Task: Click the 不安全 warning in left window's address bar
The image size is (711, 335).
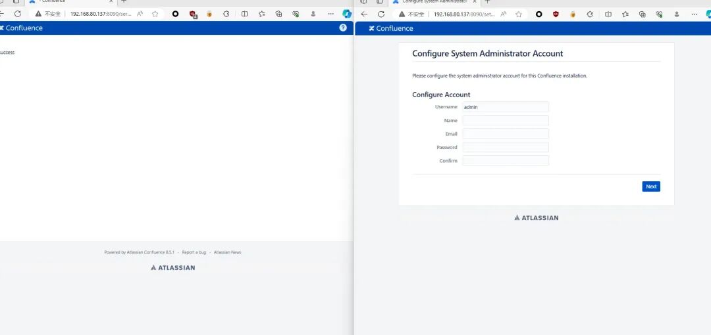Action: click(x=48, y=14)
